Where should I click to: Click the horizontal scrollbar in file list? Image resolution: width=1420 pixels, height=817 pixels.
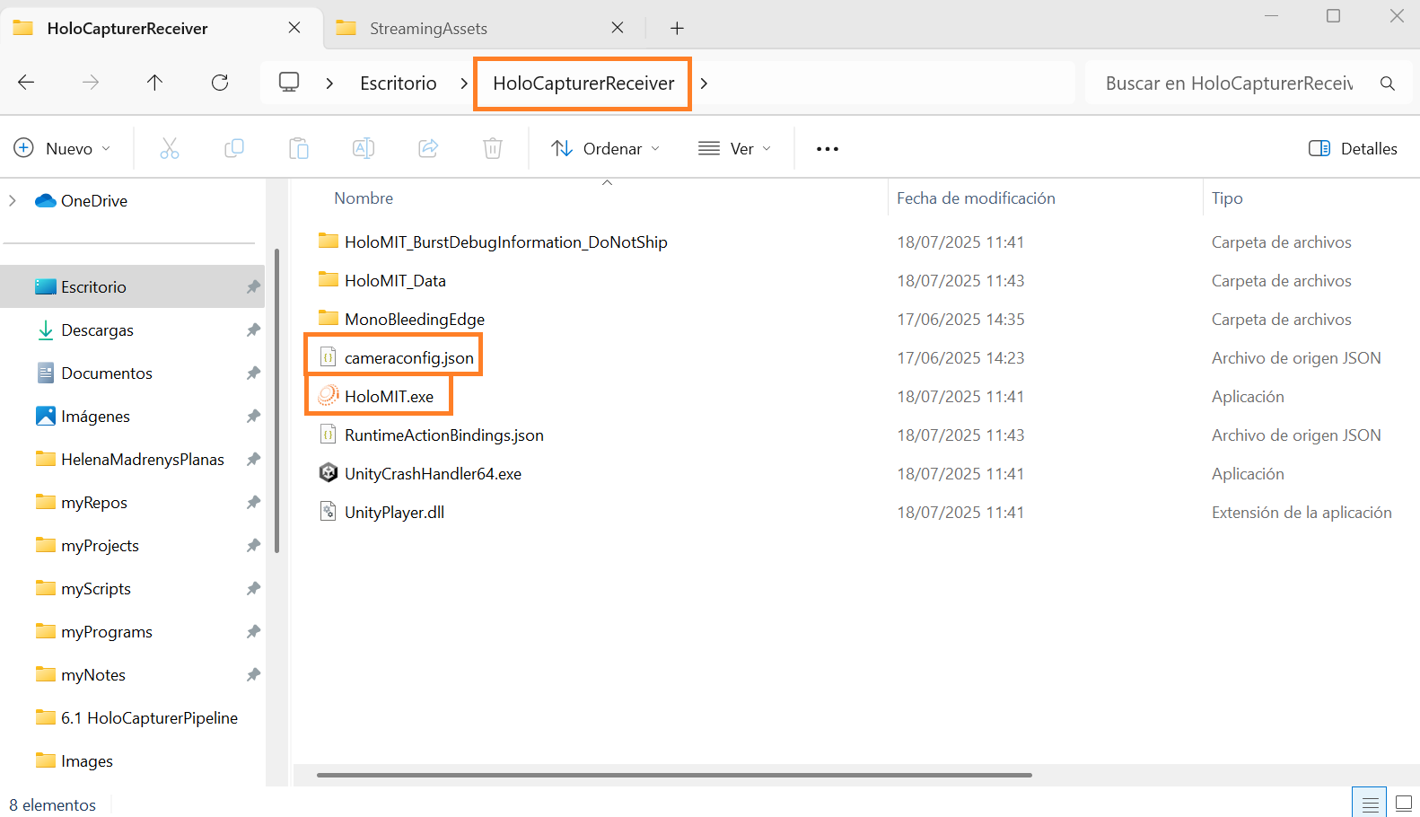coord(673,775)
